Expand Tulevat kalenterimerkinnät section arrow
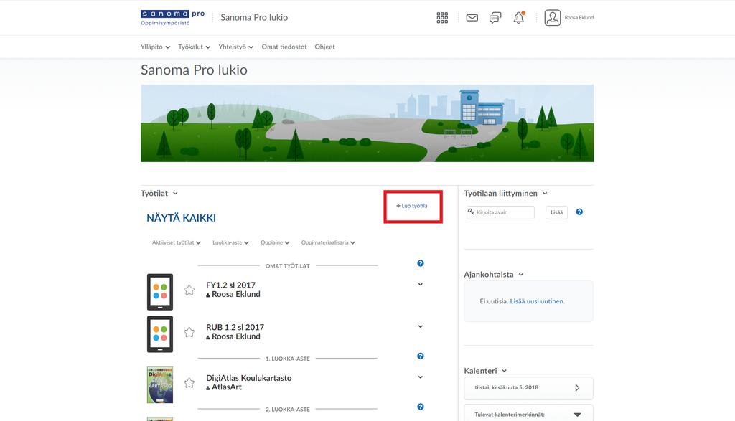The height and width of the screenshot is (421, 735). tap(578, 415)
